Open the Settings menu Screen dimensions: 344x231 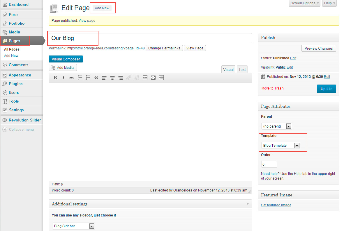pyautogui.click(x=22, y=110)
